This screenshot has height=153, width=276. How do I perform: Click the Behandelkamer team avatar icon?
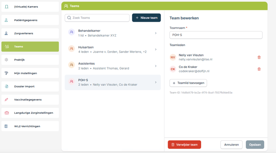tap(71, 32)
